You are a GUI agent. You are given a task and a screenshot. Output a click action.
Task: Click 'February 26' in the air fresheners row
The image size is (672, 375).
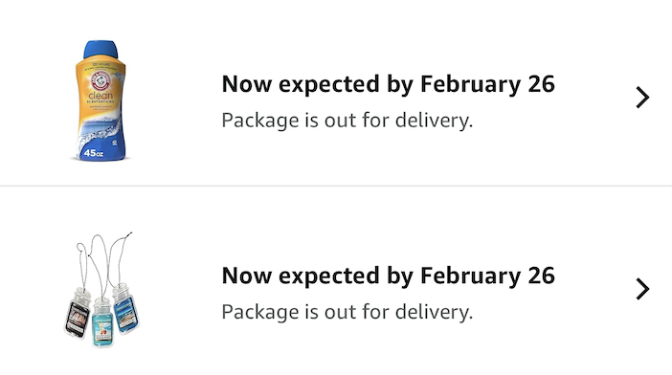(487, 276)
